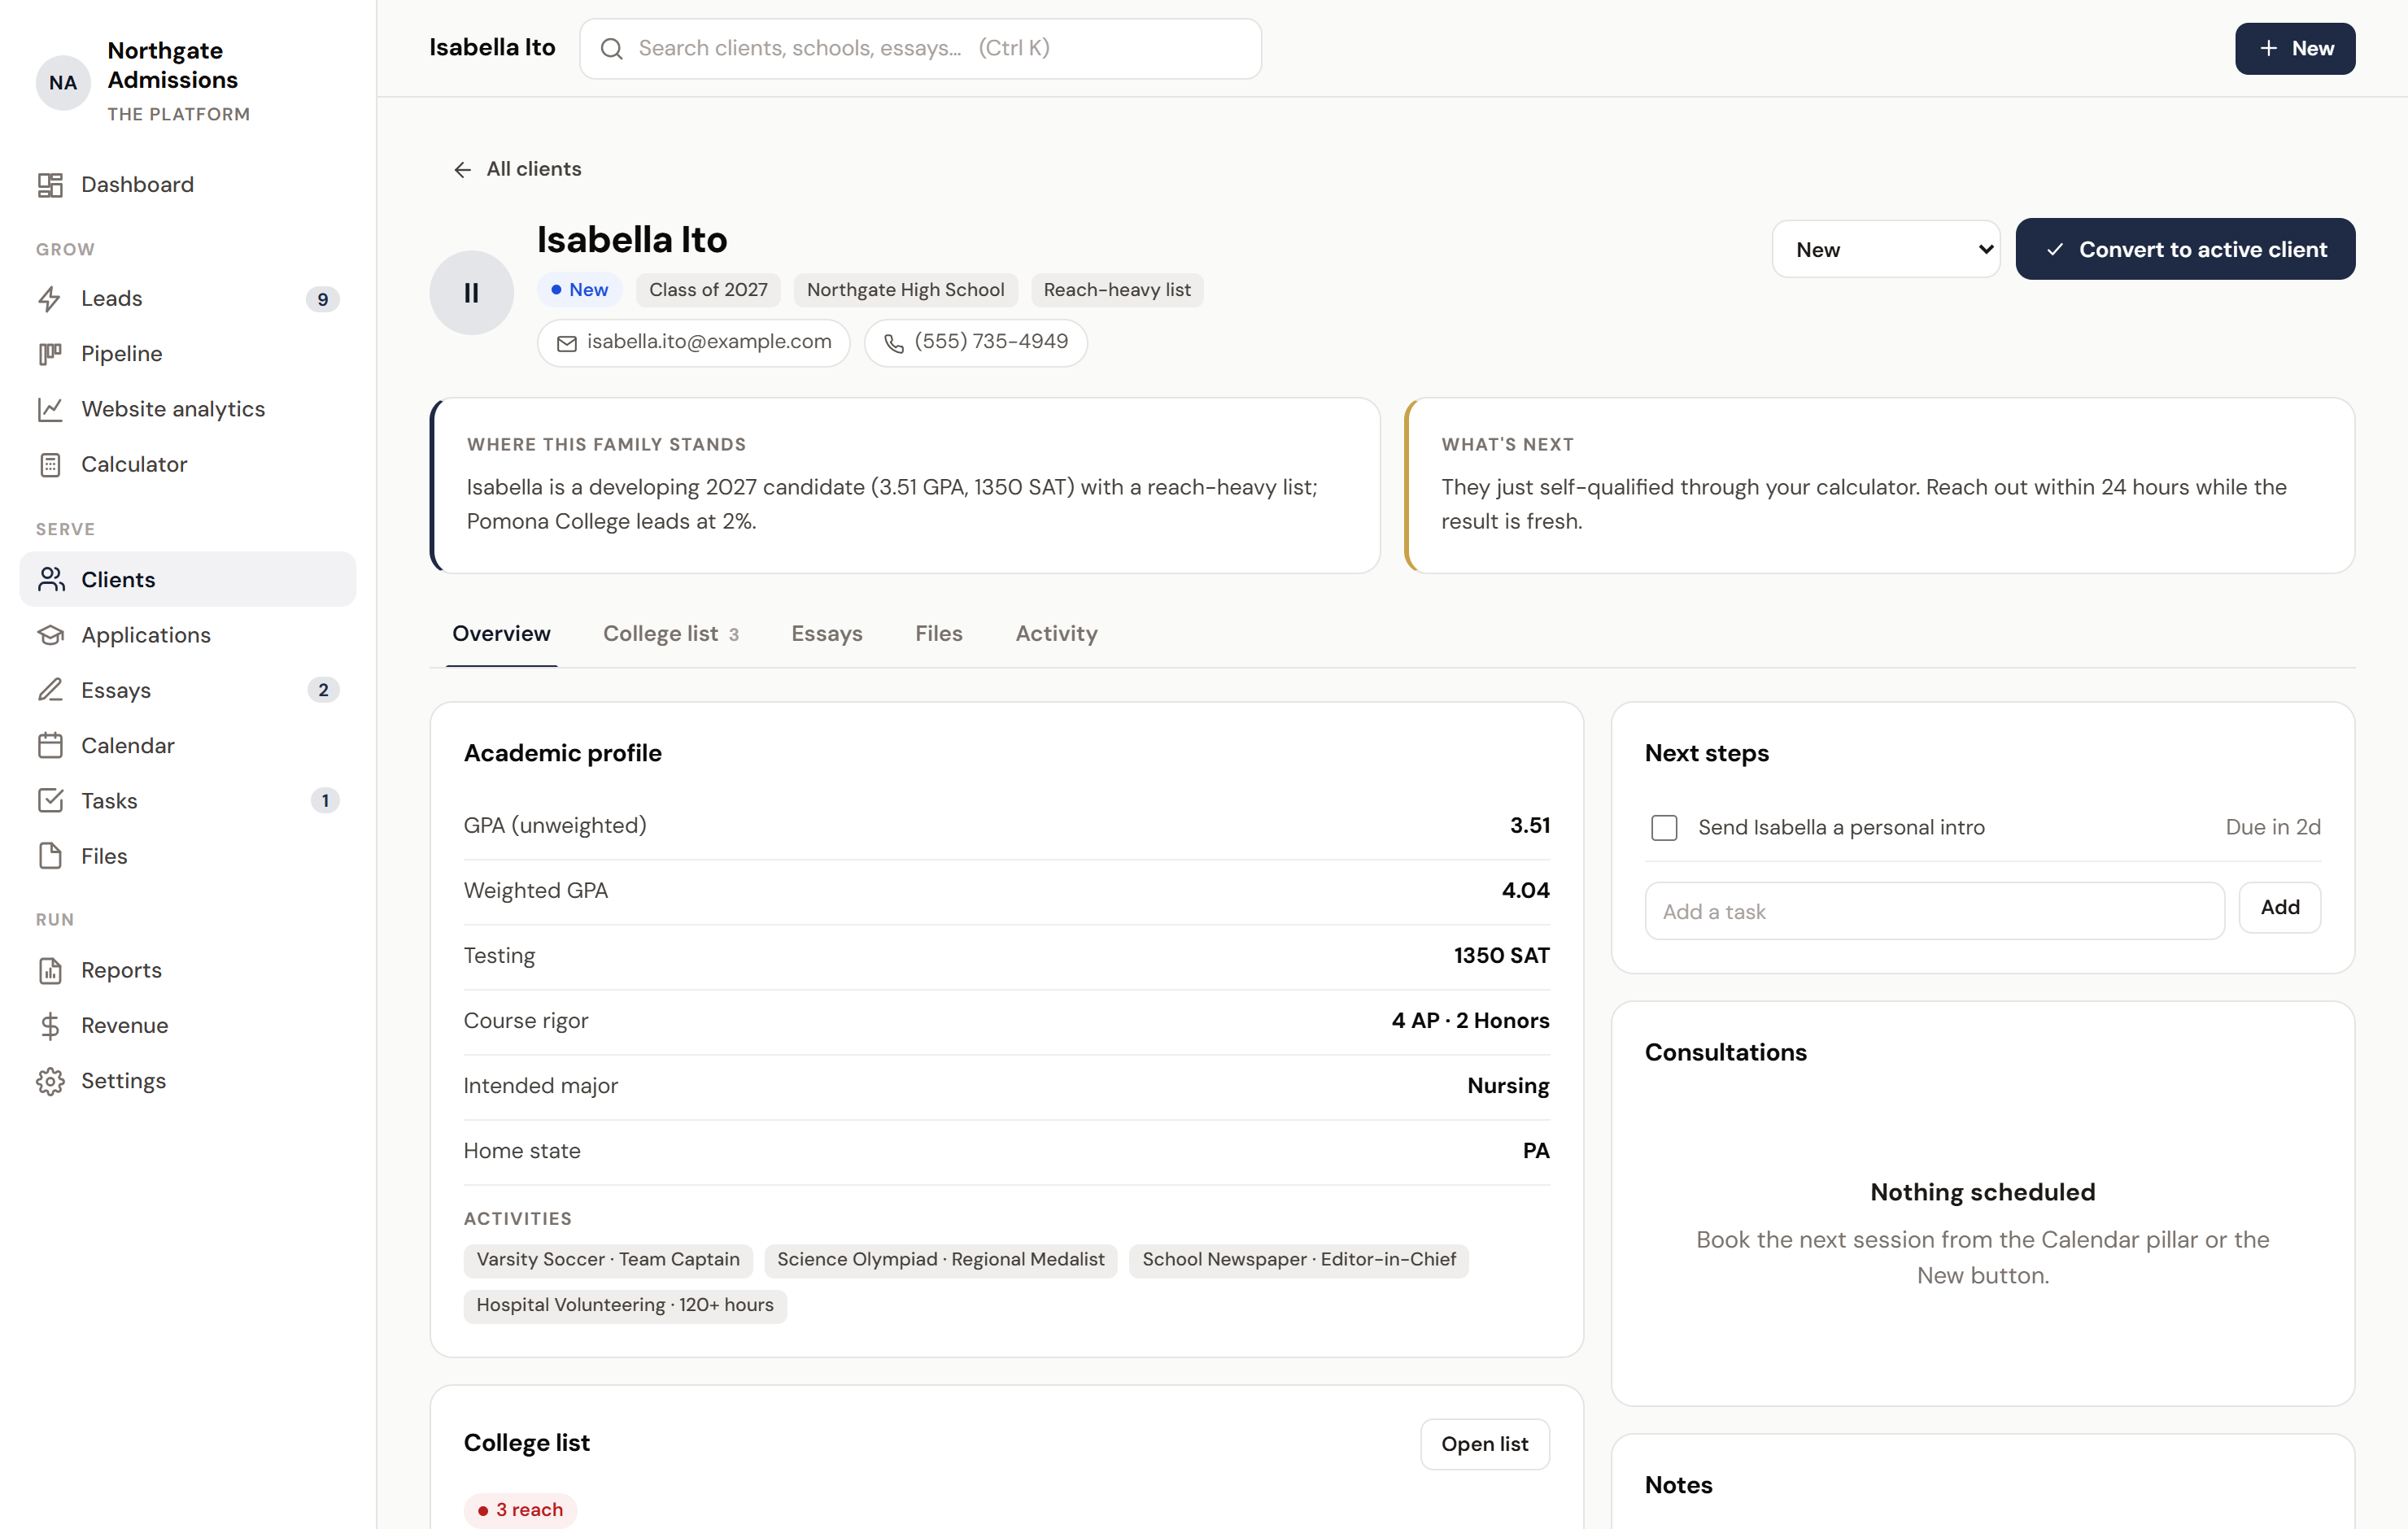Click the Due in 2d label

point(2273,828)
